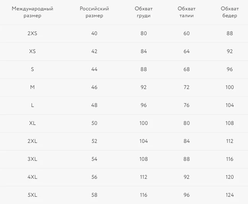This screenshot has height=204, width=248.
Task: Select the L size label
Action: click(33, 105)
